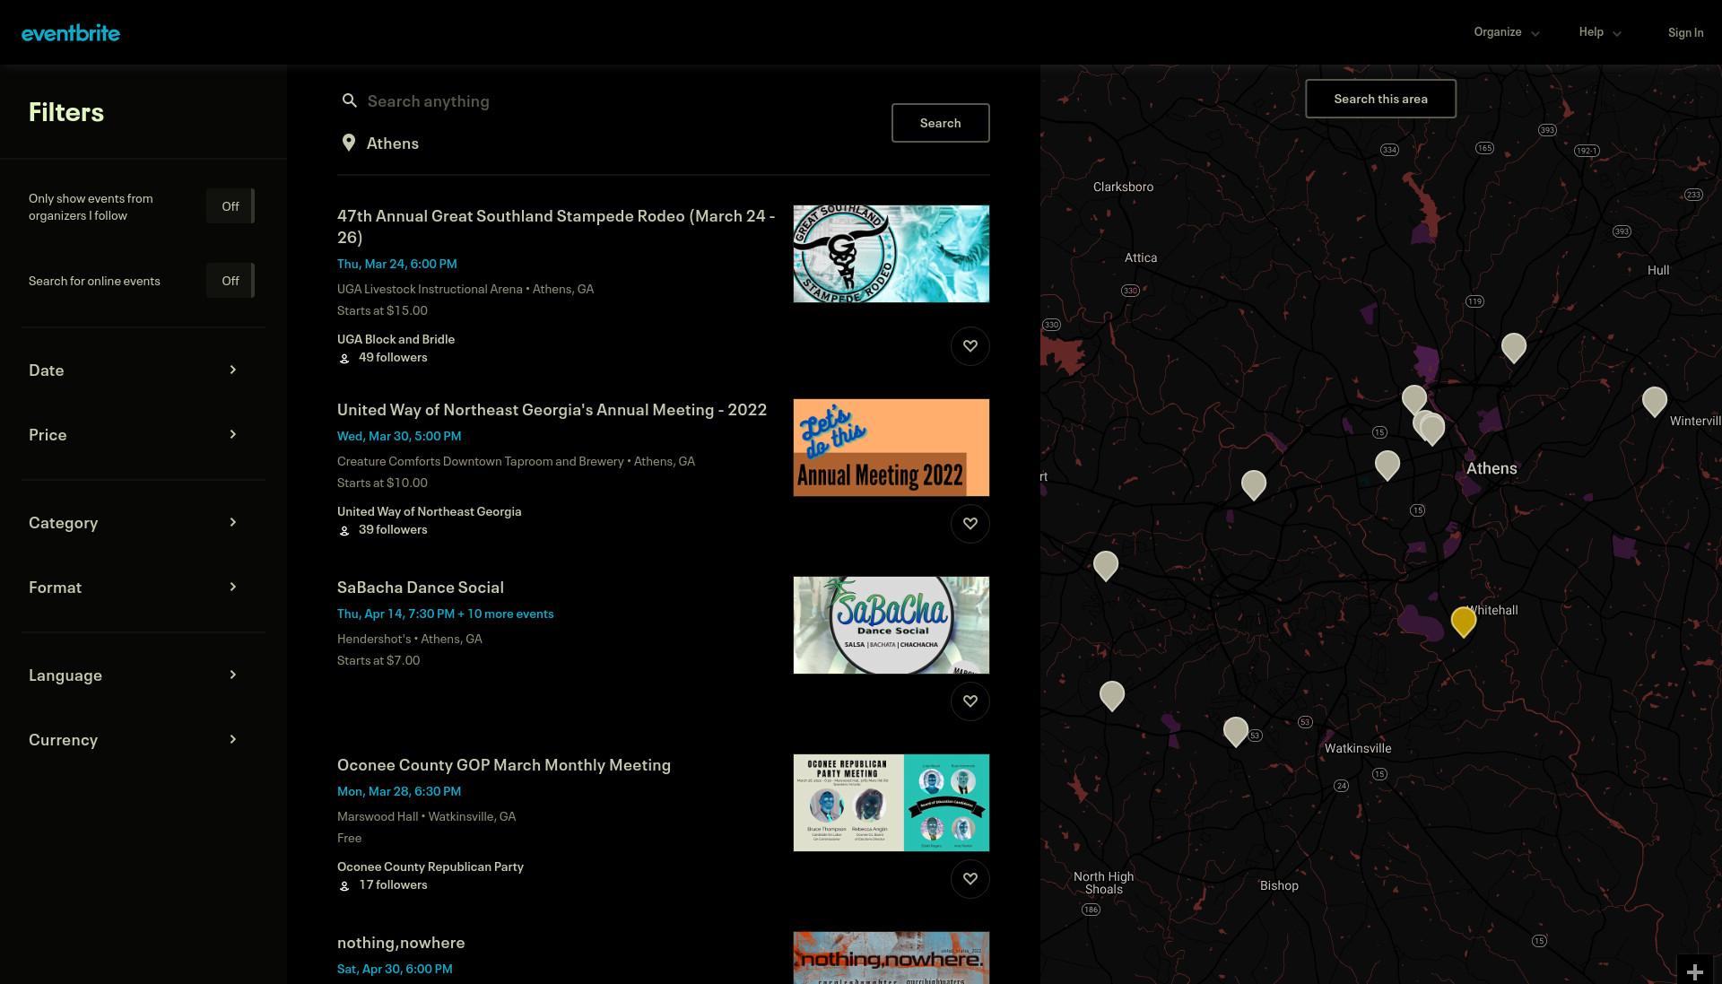Open the Annual Meeting 2022 thumbnail
Image resolution: width=1722 pixels, height=984 pixels.
891,448
